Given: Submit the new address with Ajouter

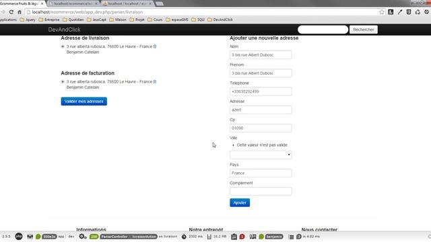Looking at the screenshot, I should point(240,202).
